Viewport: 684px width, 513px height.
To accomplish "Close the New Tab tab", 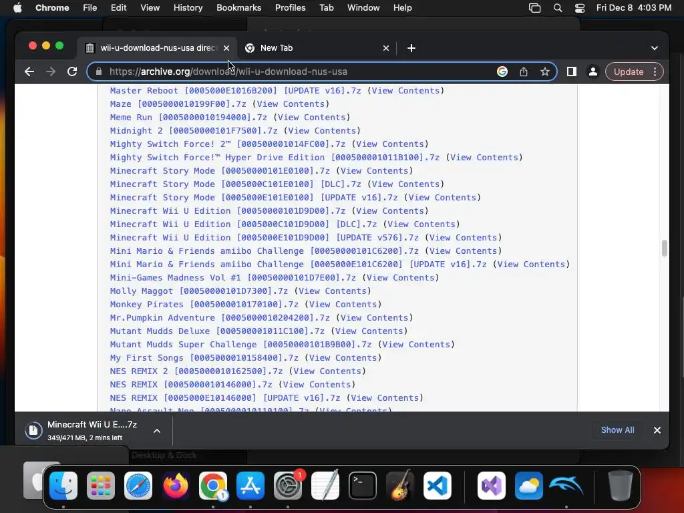I will pos(385,48).
